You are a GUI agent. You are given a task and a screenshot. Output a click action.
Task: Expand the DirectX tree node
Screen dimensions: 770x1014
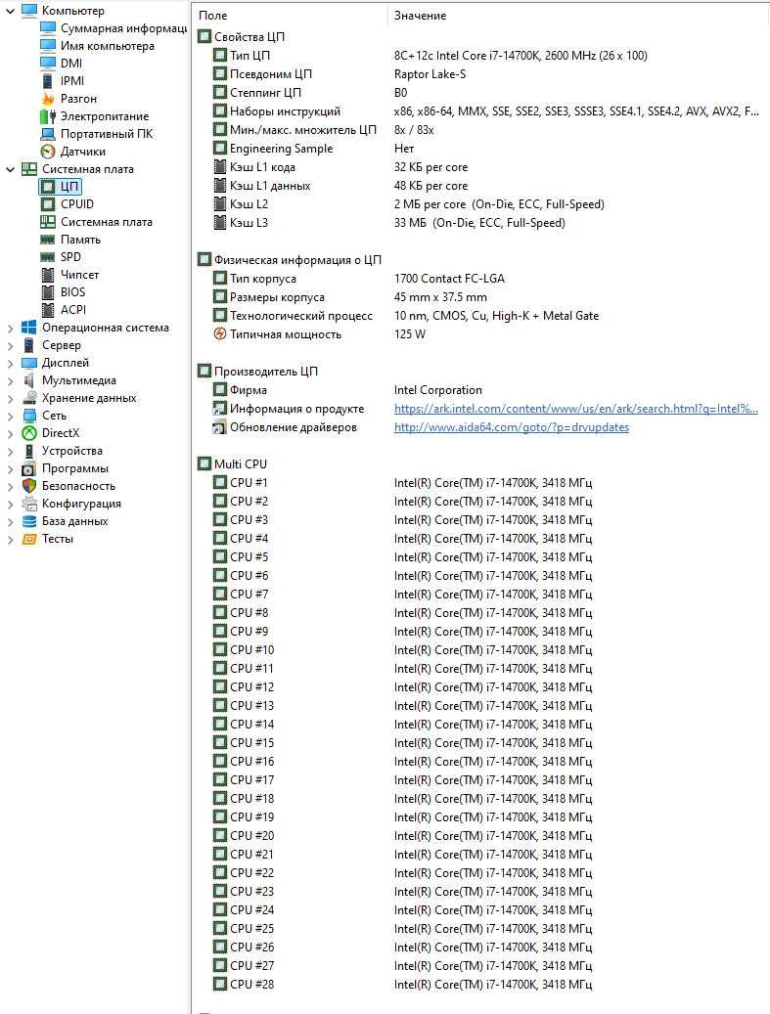[10, 433]
